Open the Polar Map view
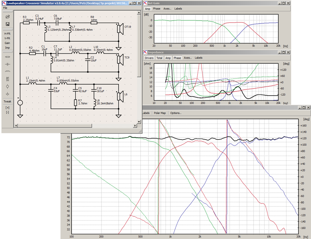The width and height of the screenshot is (311, 239). (160, 113)
